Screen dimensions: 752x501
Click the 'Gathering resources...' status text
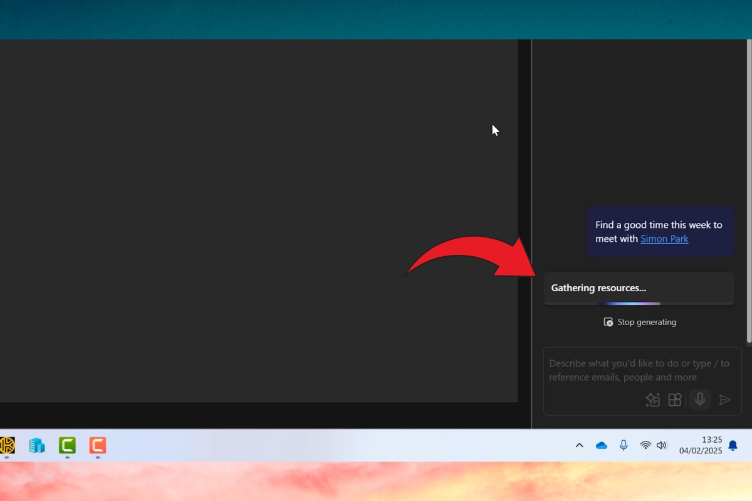pos(598,288)
